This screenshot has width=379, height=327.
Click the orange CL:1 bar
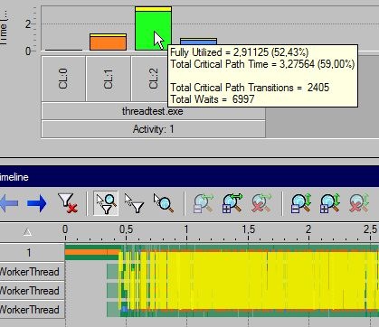pyautogui.click(x=109, y=42)
